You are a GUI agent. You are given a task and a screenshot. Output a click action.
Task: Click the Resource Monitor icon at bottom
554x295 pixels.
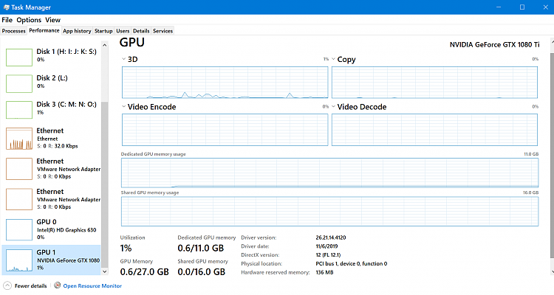[x=57, y=285]
